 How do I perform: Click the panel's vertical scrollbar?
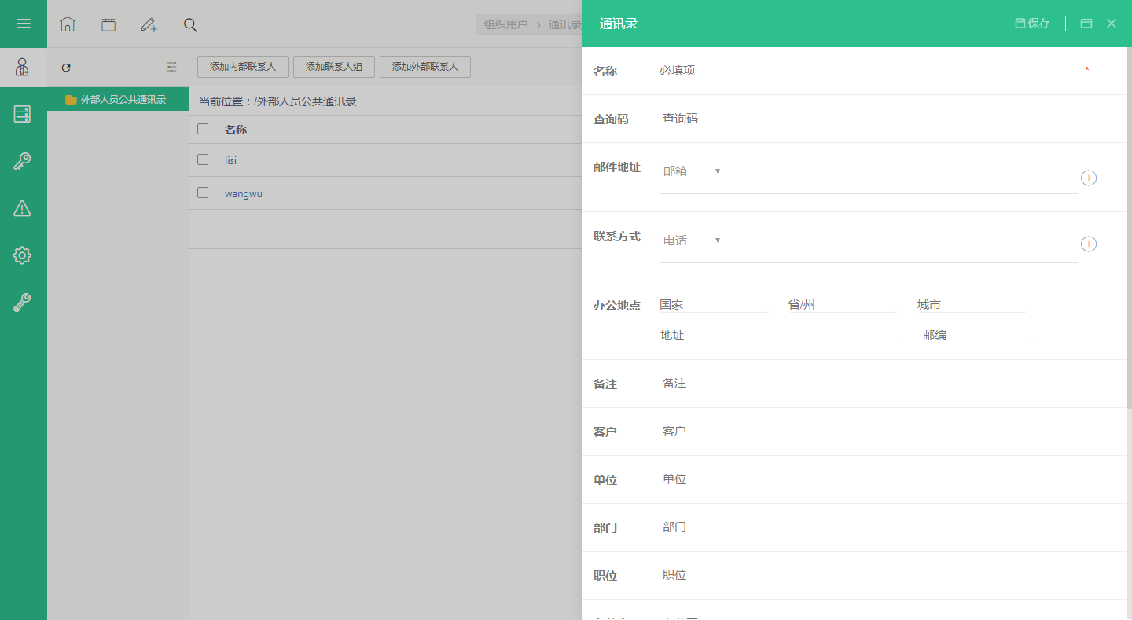click(1130, 228)
